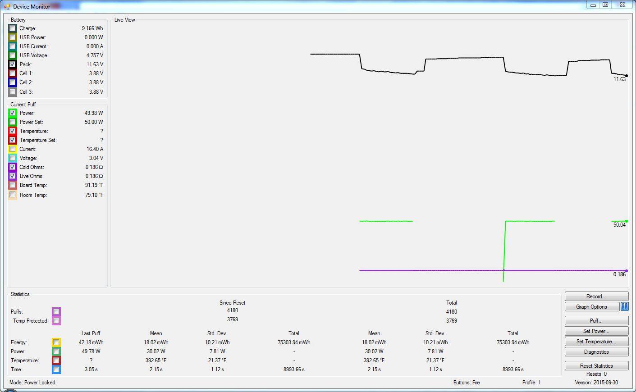This screenshot has height=392, width=636.
Task: Disable the Power graph checkbox
Action: pyautogui.click(x=13, y=113)
